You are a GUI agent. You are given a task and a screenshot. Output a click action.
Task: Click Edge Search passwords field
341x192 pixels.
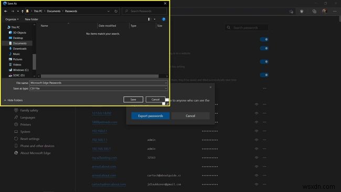[247, 28]
